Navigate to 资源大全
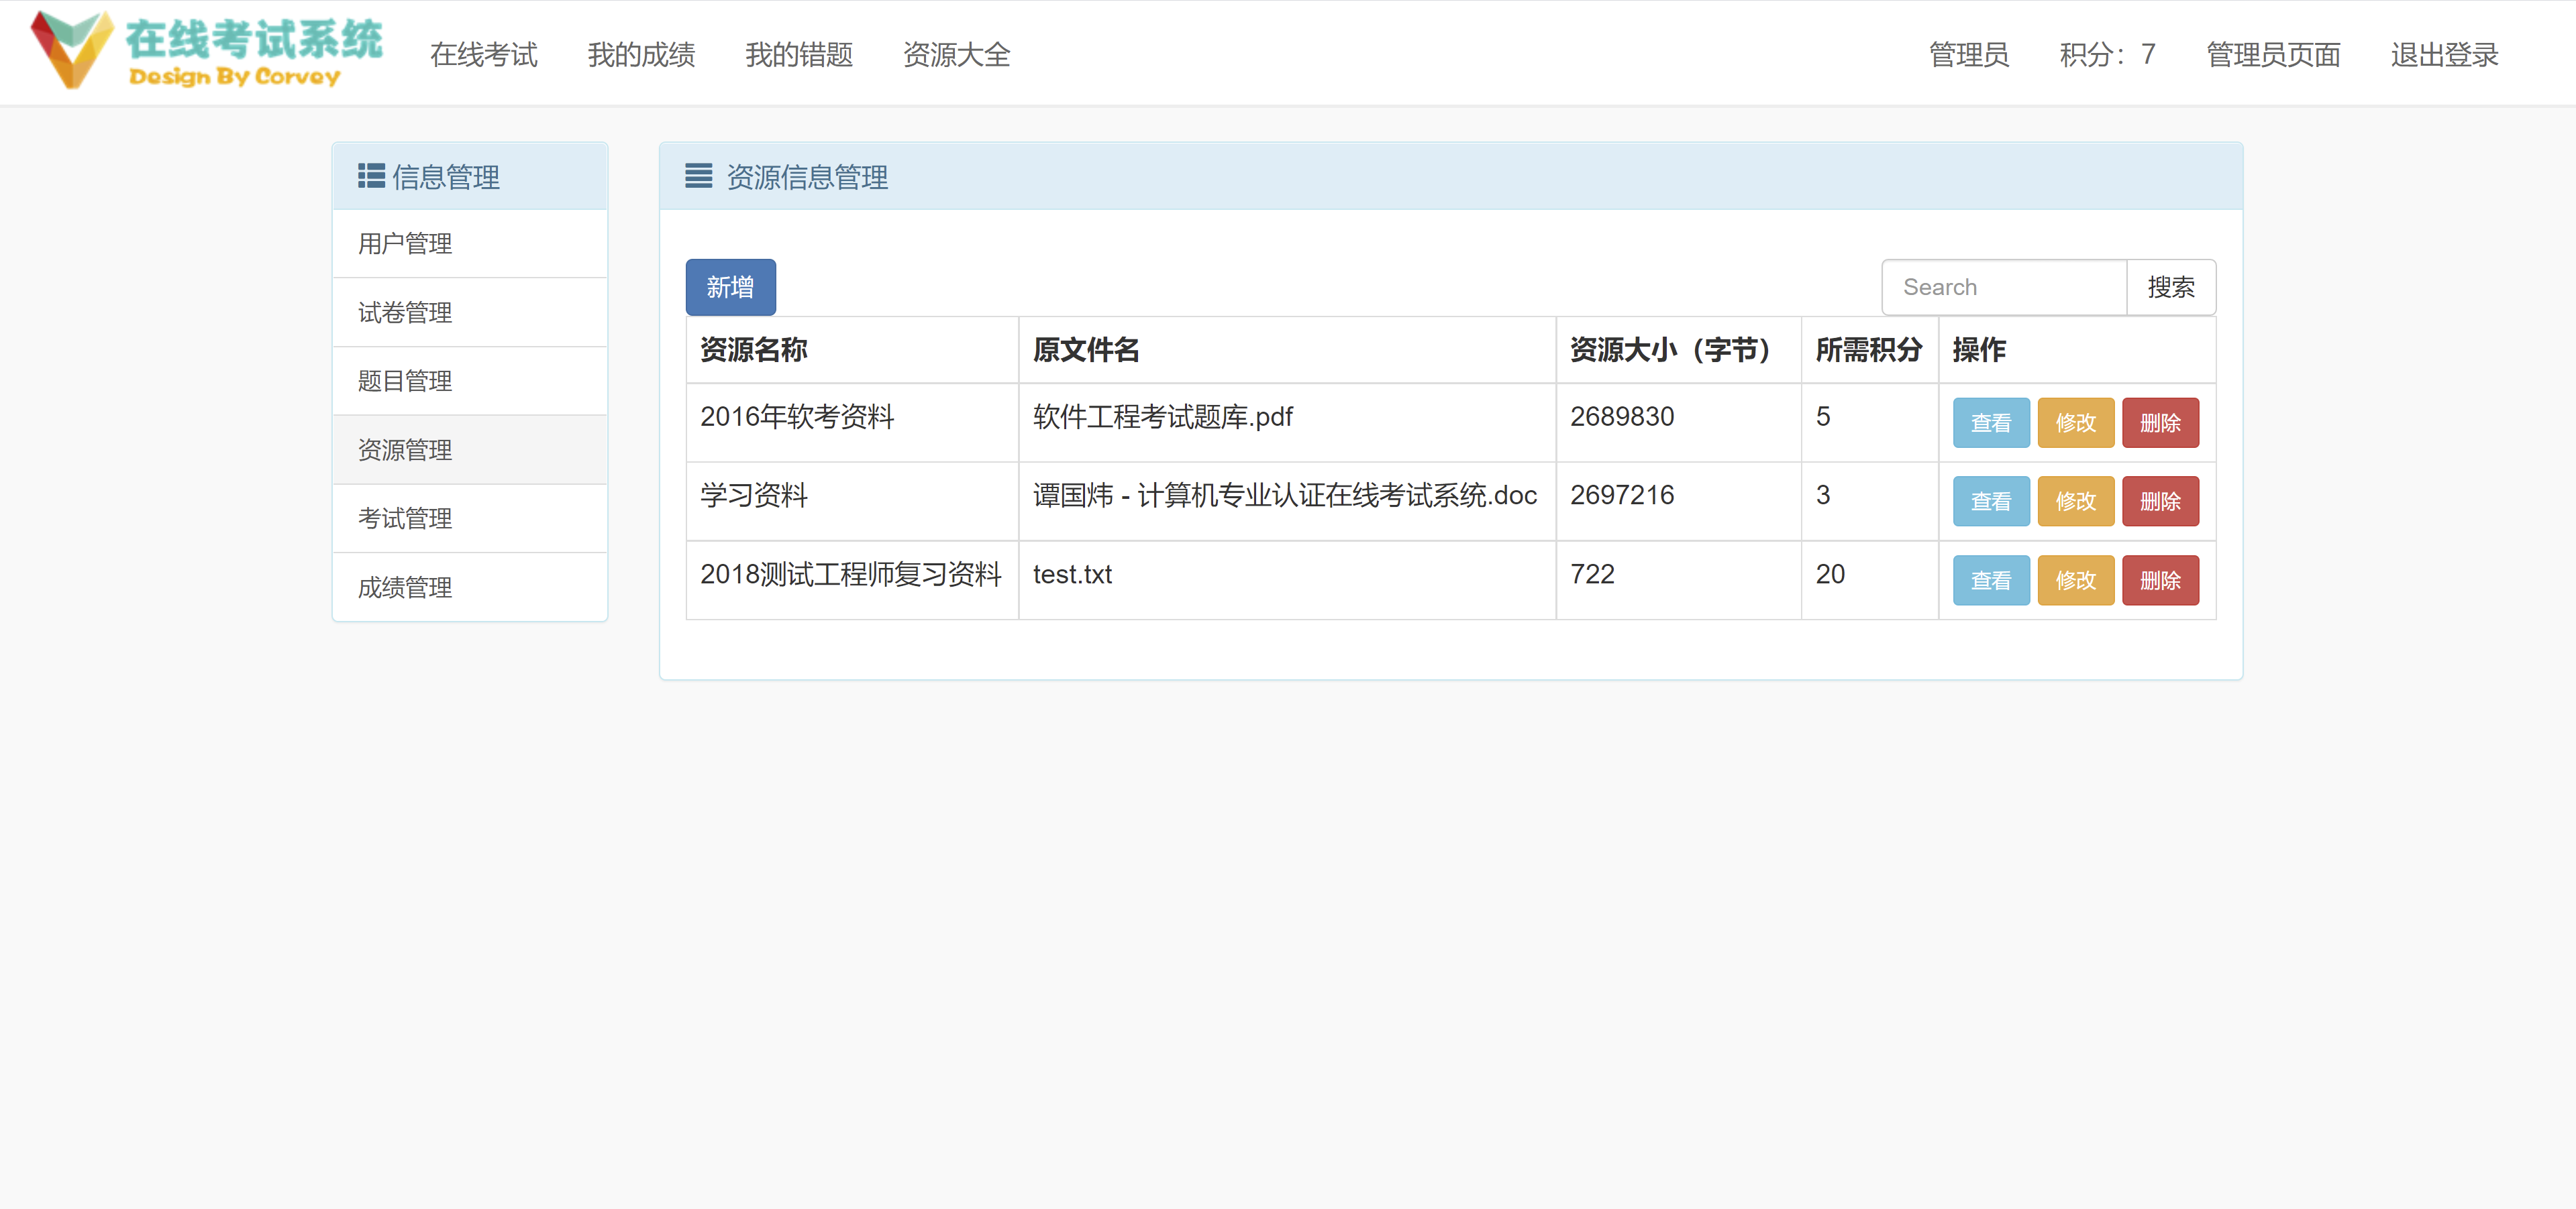Image resolution: width=2576 pixels, height=1209 pixels. tap(956, 55)
